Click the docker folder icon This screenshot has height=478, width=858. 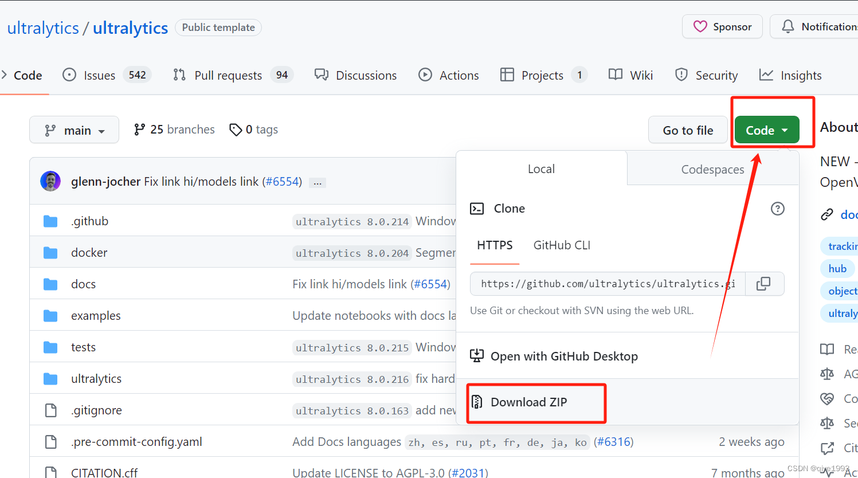(50, 253)
